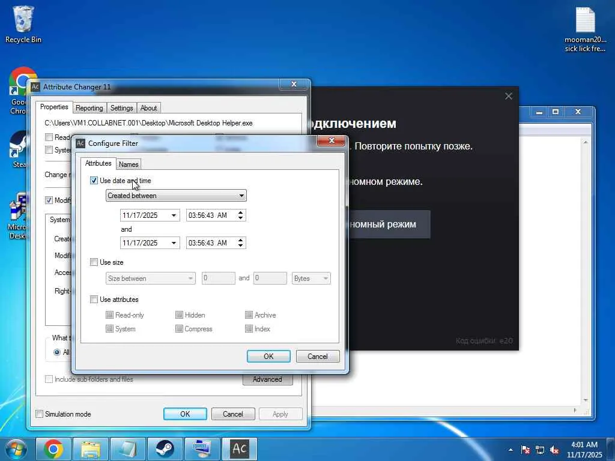Open Chrome from the taskbar
The image size is (615, 461).
pos(53,449)
